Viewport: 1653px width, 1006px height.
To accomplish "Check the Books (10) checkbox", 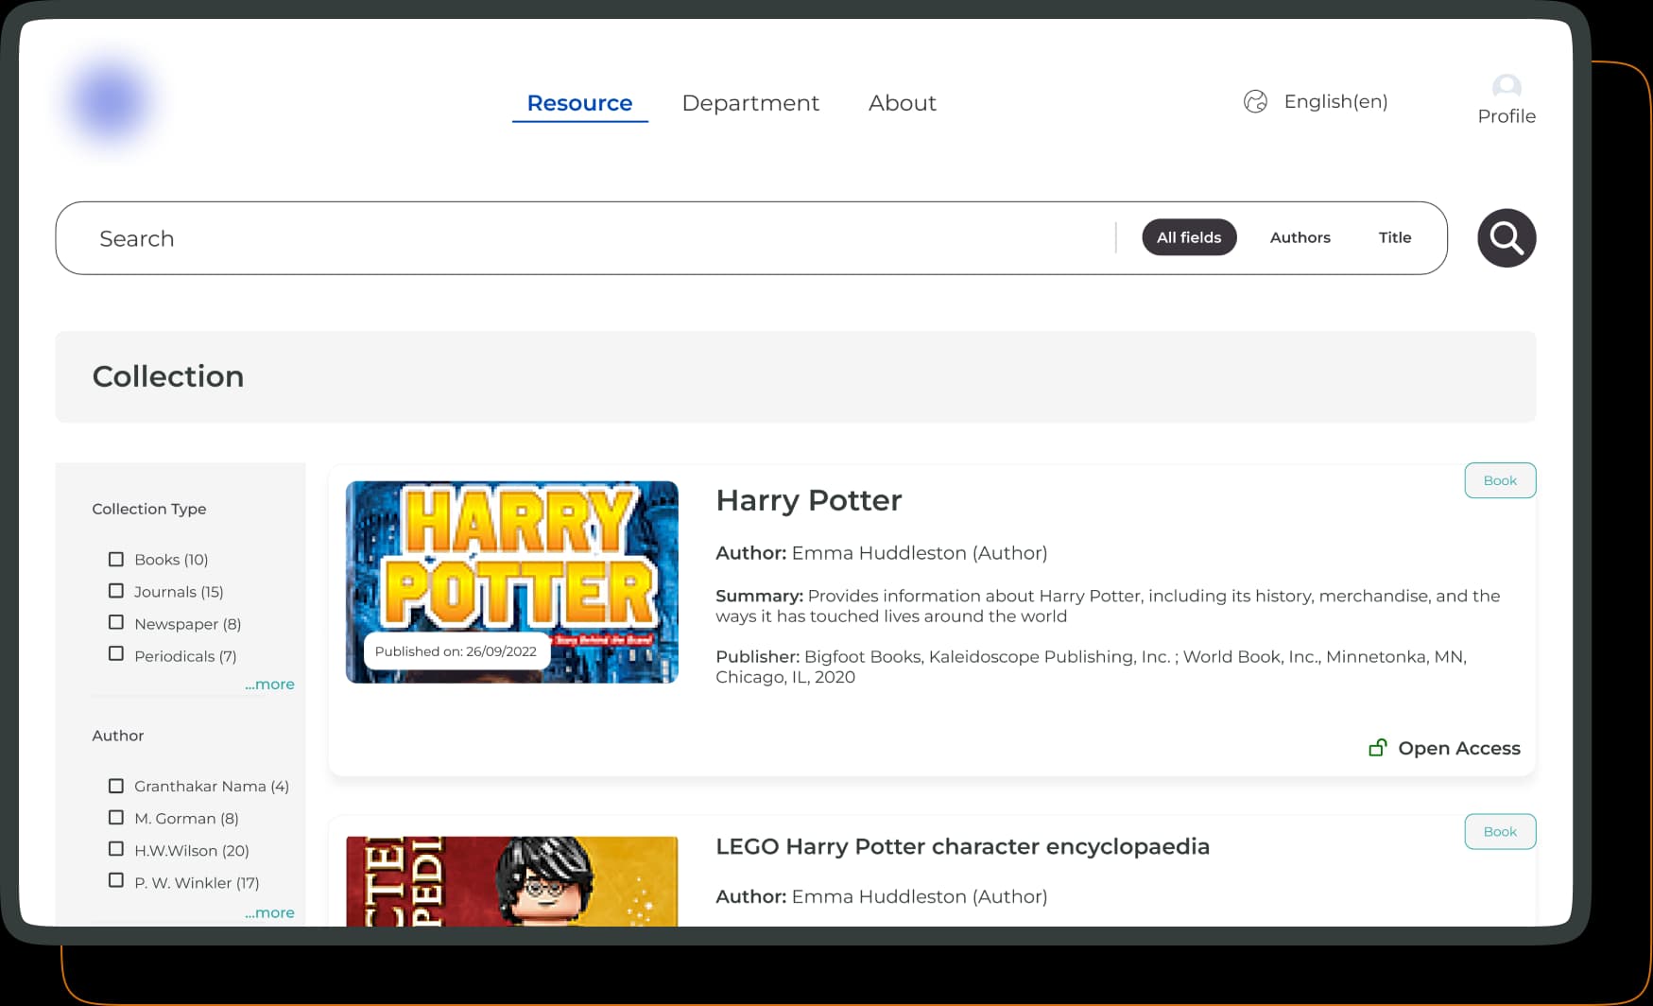I will coord(116,559).
